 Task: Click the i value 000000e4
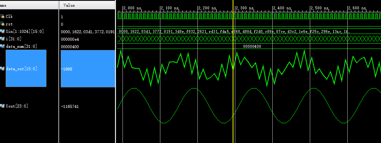70,40
